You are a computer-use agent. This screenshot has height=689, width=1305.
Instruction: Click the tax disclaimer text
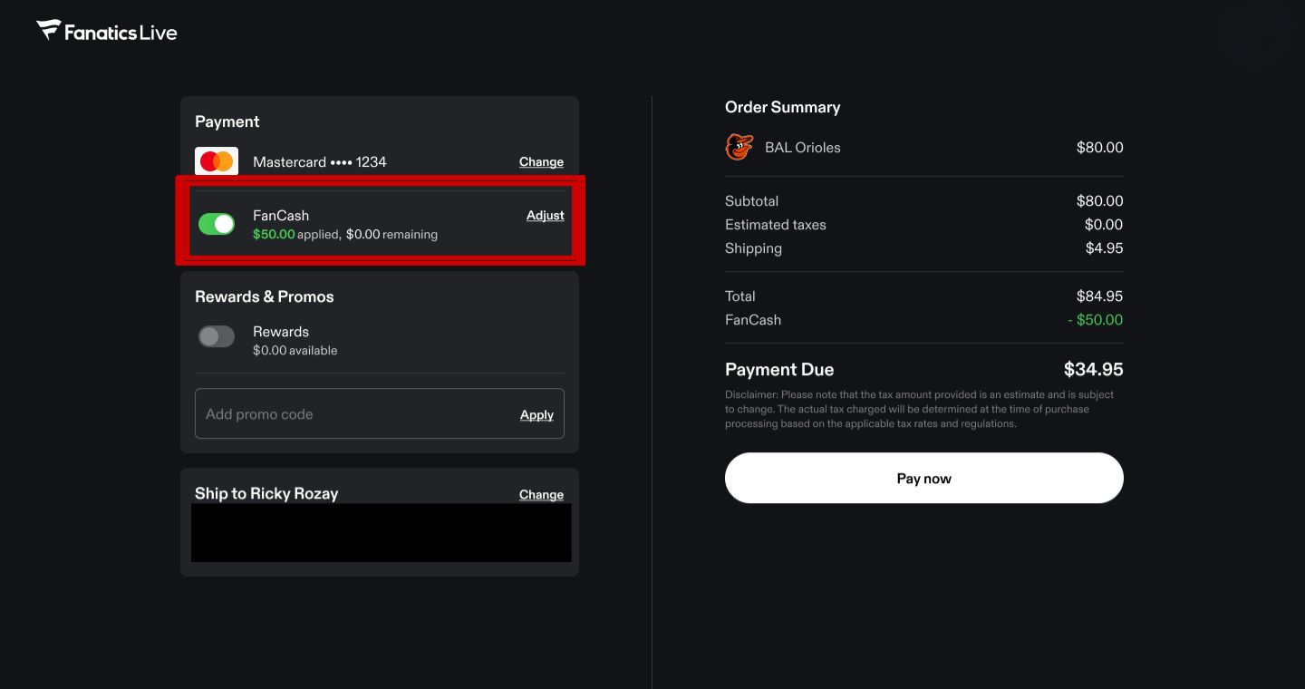(920, 410)
